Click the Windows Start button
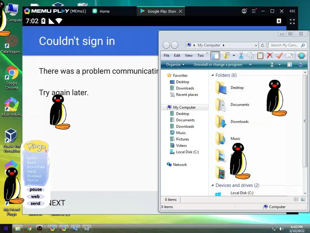This screenshot has height=233, width=310. click(x=6, y=228)
